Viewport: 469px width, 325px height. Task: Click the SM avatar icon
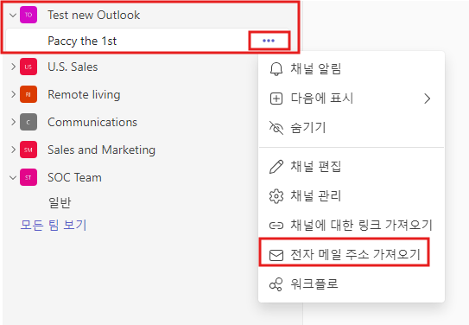[29, 150]
